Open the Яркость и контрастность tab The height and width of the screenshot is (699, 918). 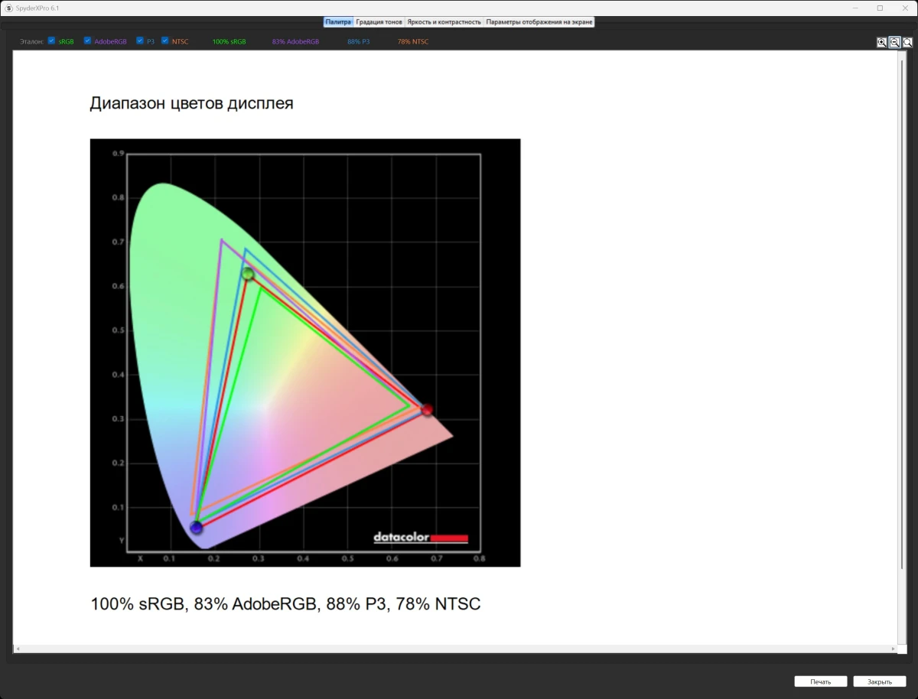click(x=444, y=22)
